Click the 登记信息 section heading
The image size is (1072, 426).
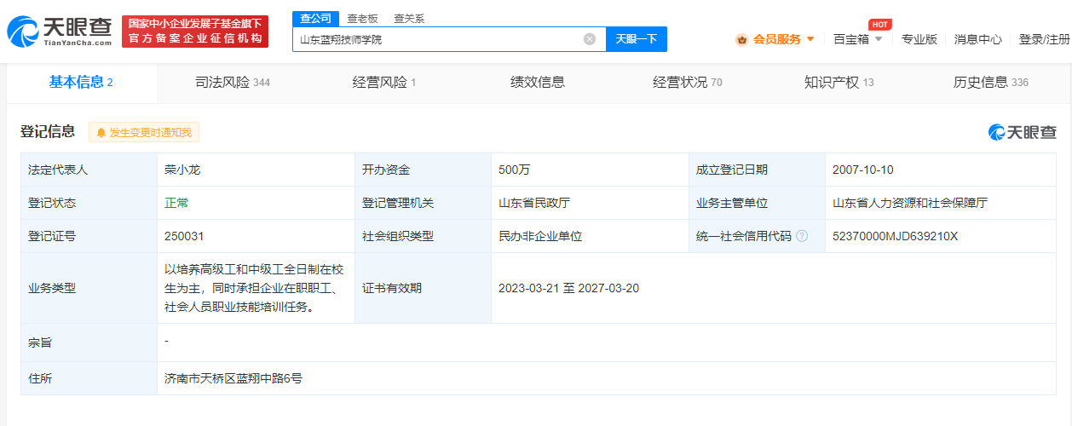[48, 131]
